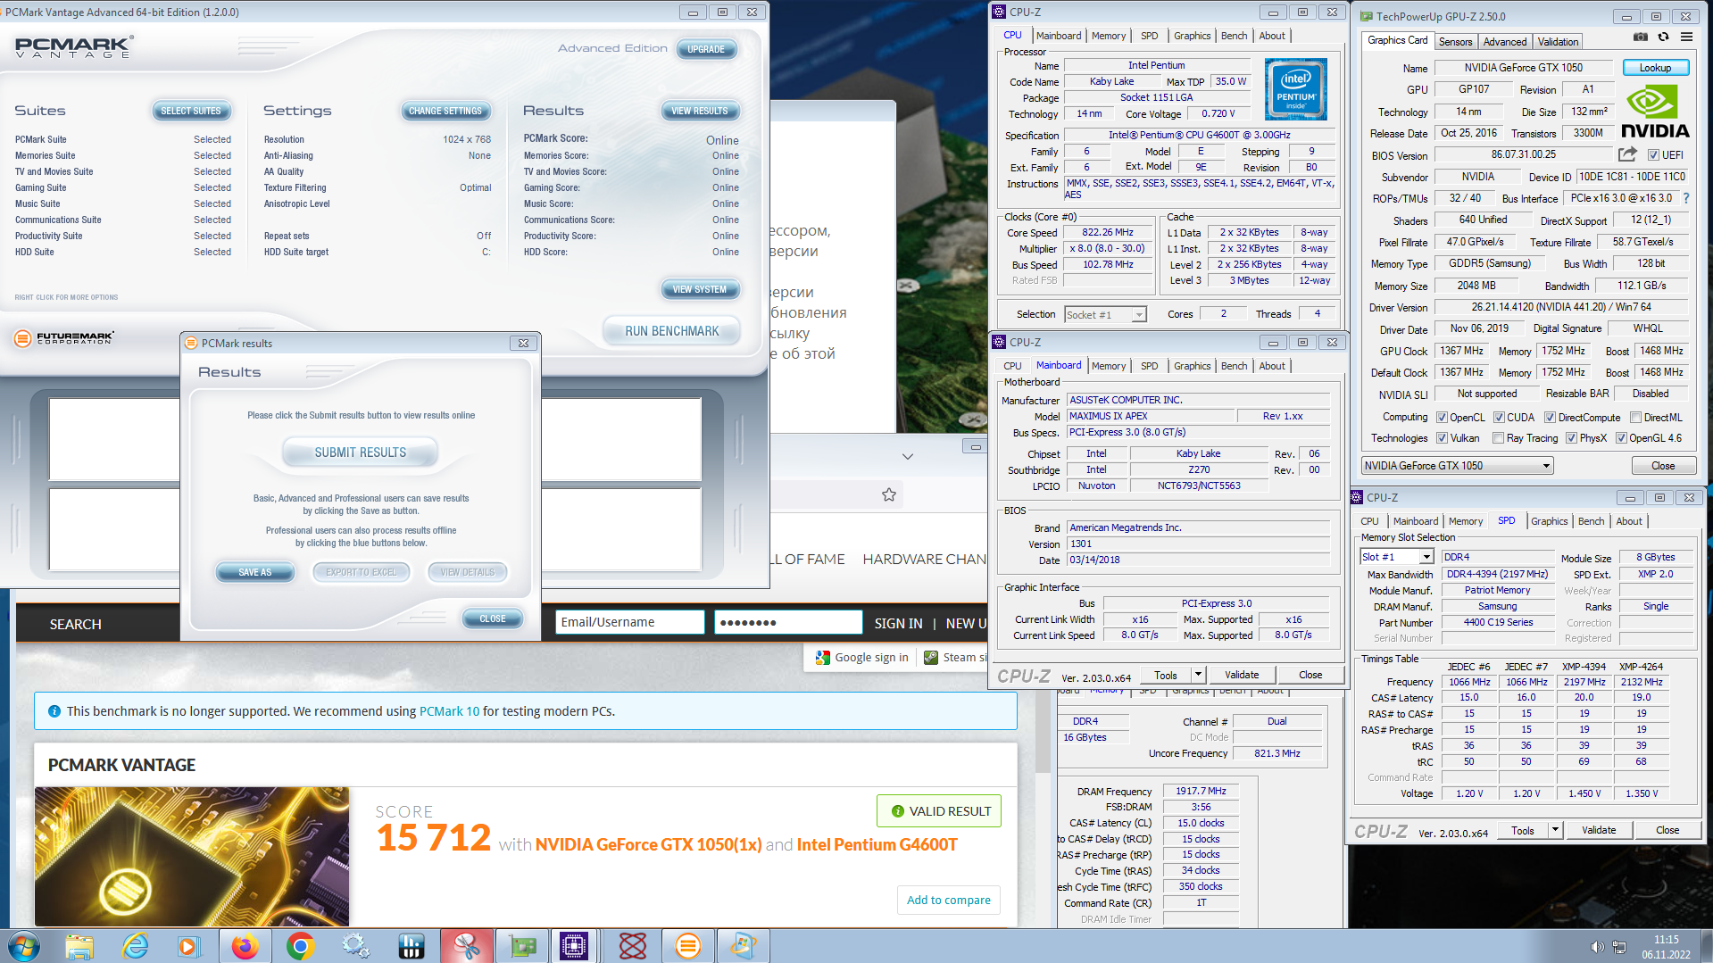Switch to PCMark Vantage orange taskbar icon
Screen dimensions: 1713x963
[x=687, y=946]
